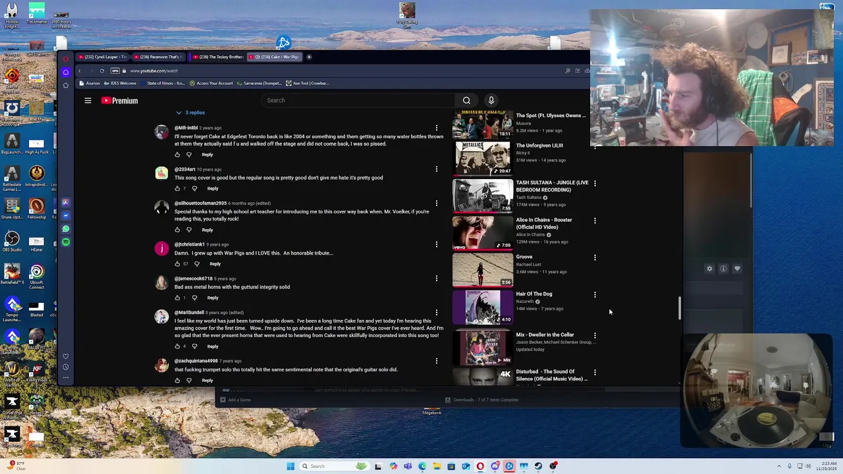This screenshot has height=474, width=843.
Task: Open options menu for @jamescook6718's comment
Action: click(436, 278)
